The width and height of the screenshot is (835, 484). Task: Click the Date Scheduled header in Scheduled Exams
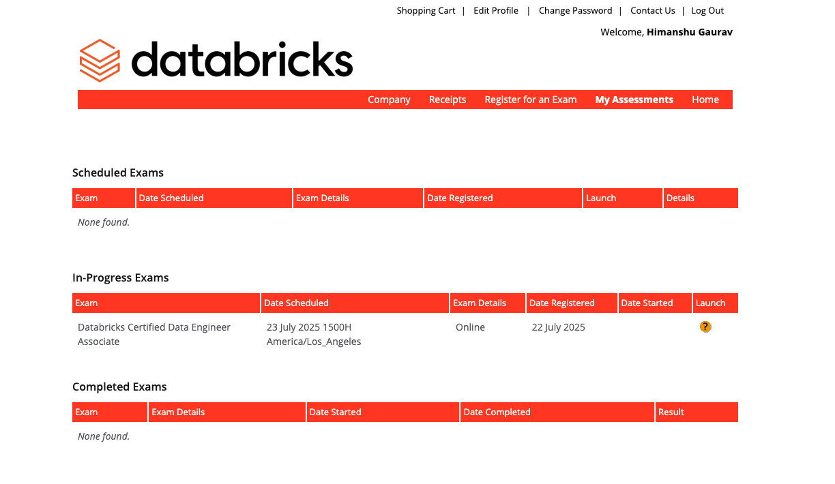point(171,198)
